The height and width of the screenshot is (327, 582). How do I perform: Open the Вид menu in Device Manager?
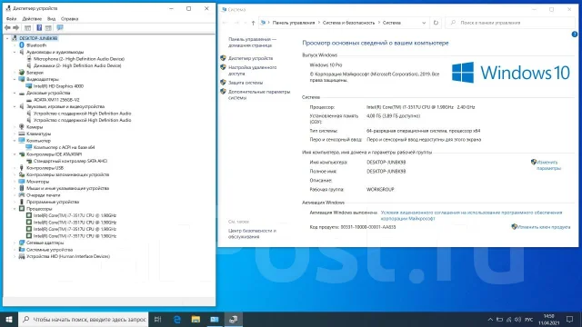pyautogui.click(x=51, y=18)
